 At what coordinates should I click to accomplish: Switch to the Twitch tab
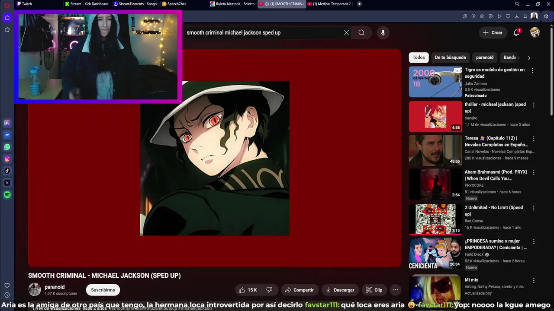coord(38,4)
